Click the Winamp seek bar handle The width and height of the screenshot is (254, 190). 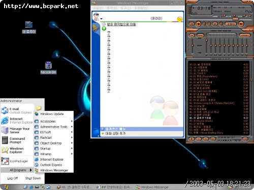click(x=235, y=19)
